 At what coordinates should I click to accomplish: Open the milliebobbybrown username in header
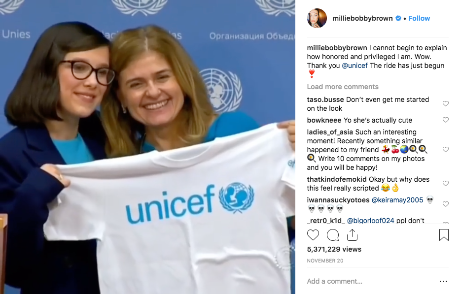pos(362,18)
